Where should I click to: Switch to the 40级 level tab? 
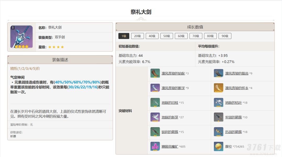pos(152,36)
